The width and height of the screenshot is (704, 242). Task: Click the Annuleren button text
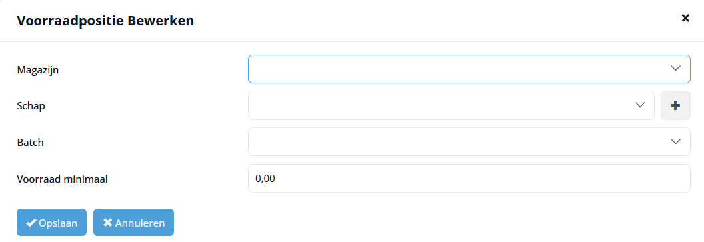tap(140, 223)
